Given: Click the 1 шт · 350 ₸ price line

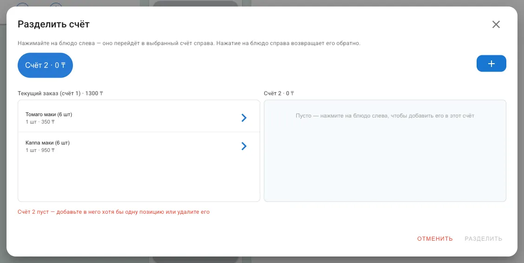Looking at the screenshot, I should [x=40, y=122].
